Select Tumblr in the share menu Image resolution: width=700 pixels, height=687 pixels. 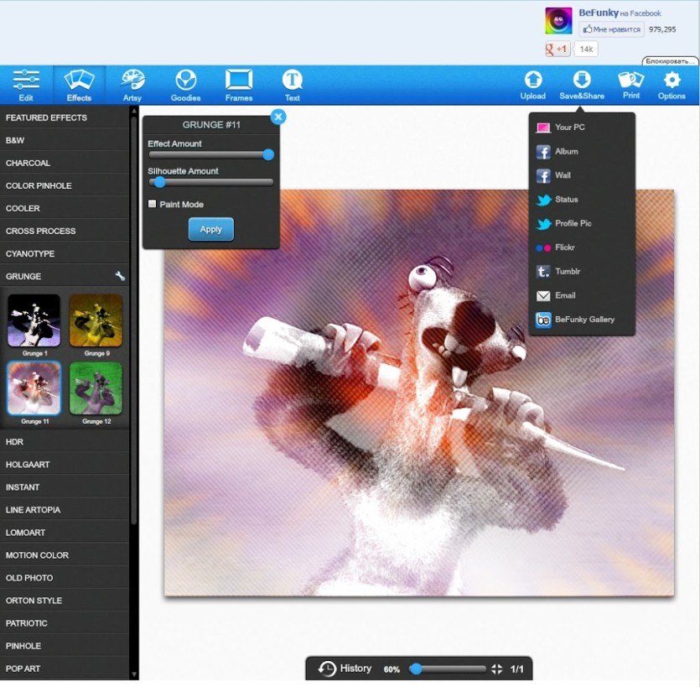[582, 272]
